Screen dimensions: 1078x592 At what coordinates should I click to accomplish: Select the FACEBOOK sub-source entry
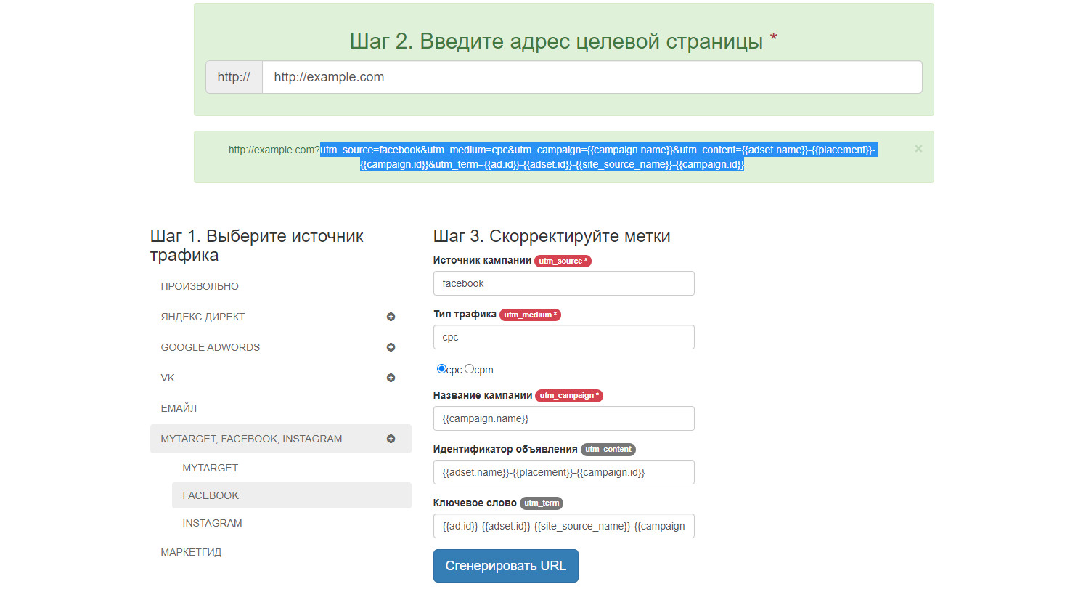click(x=210, y=495)
